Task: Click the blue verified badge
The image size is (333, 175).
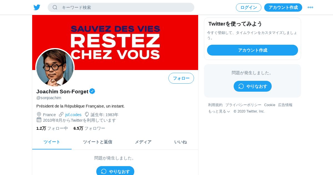Action: click(92, 91)
